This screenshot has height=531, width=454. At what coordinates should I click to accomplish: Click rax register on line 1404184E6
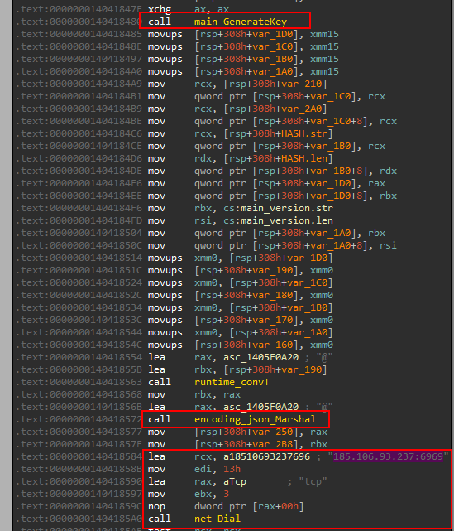click(376, 183)
